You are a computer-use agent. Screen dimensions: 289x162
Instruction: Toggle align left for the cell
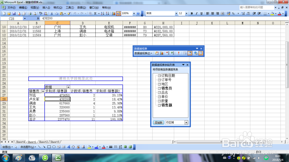(x=208, y=14)
